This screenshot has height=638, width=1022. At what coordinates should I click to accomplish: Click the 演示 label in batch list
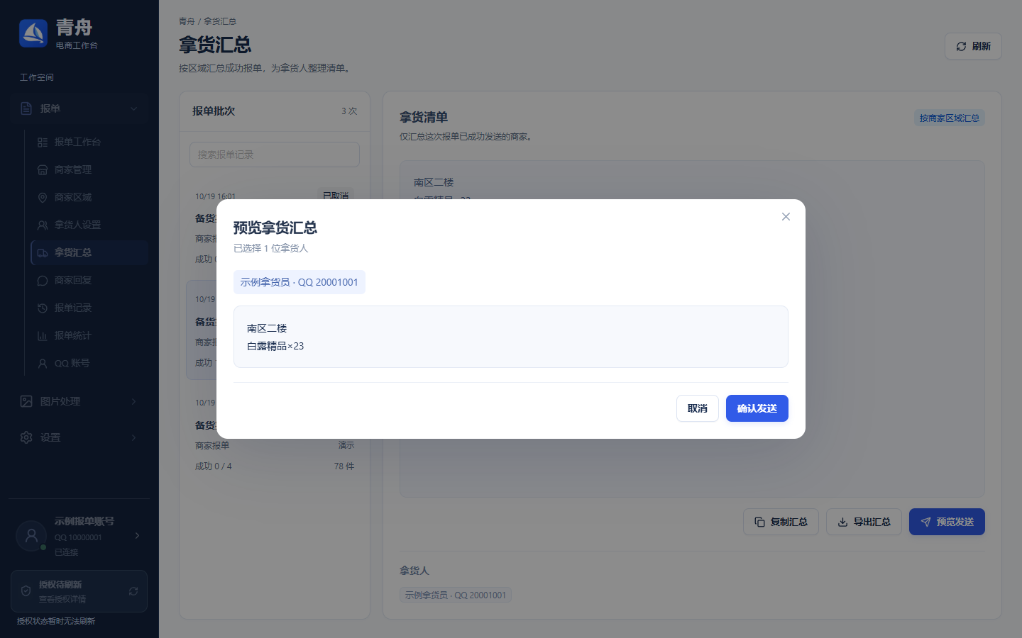pyautogui.click(x=346, y=445)
